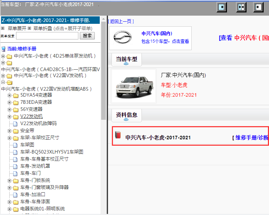Viewport: 269px width, 215px height.
Task: Expand the 7B3EDA变速器 node
Action: click(x=9, y=102)
